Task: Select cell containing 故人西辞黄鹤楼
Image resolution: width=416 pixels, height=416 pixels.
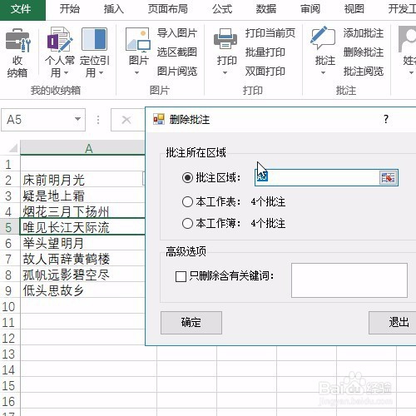Action: pos(82,259)
